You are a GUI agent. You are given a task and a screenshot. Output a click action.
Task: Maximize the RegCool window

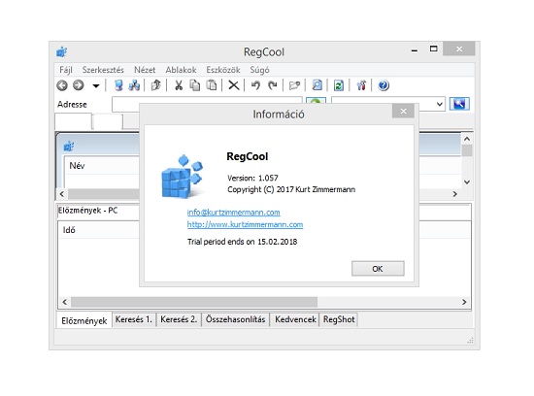coord(434,49)
